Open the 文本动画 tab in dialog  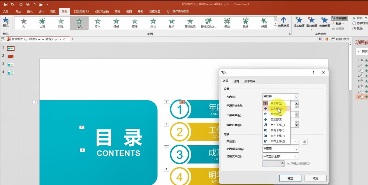(250, 81)
